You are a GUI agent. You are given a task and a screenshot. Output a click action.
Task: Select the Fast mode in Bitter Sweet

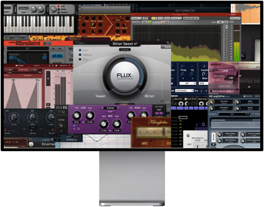(80, 50)
